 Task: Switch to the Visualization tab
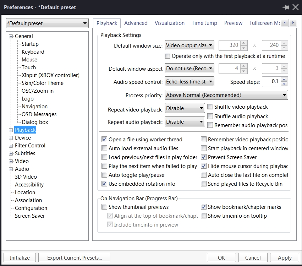[x=169, y=23]
